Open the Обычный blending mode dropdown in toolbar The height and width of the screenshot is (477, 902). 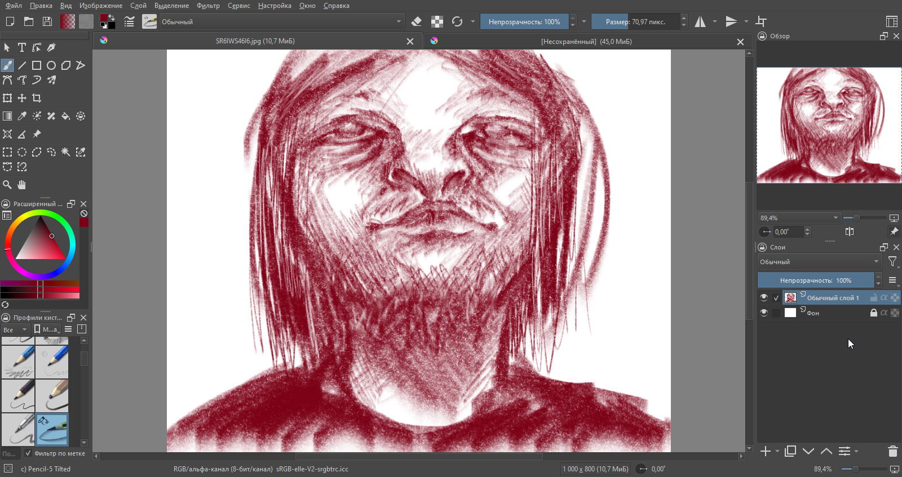pyautogui.click(x=281, y=22)
